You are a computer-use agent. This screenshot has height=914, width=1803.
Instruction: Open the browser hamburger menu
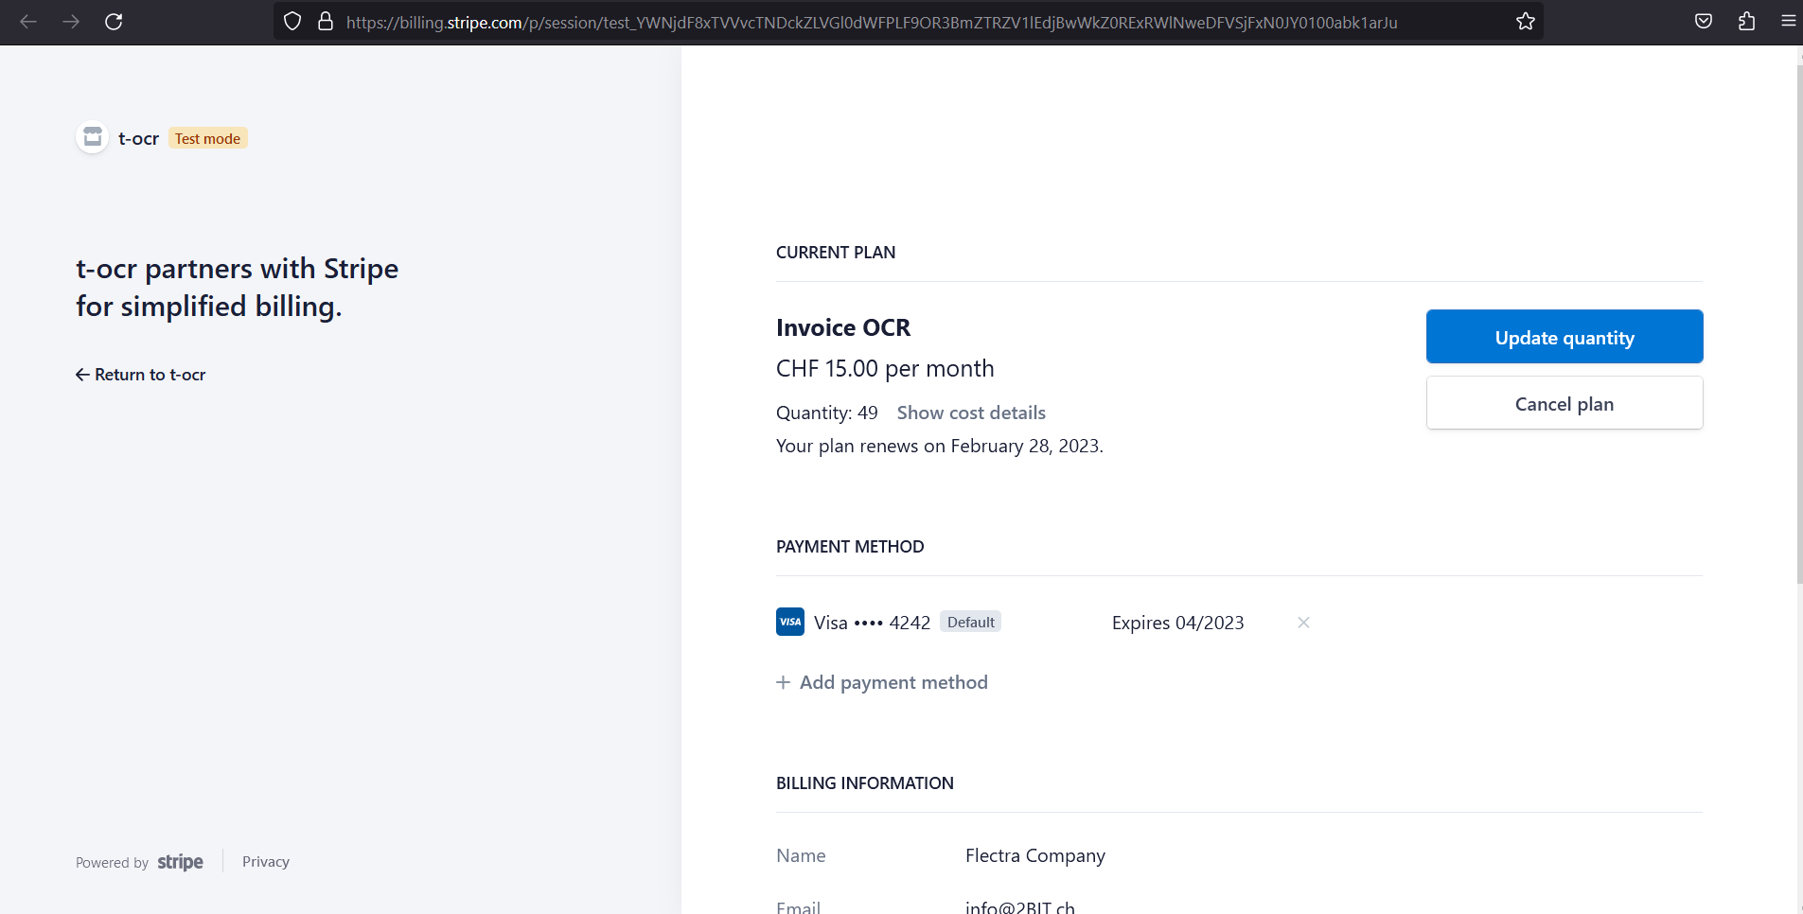(x=1788, y=21)
